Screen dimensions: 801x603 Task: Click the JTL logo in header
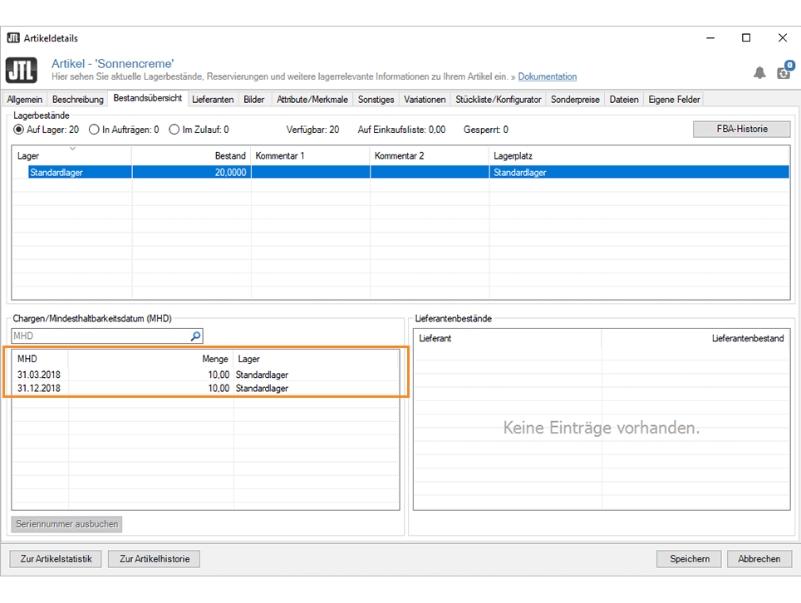tap(22, 70)
